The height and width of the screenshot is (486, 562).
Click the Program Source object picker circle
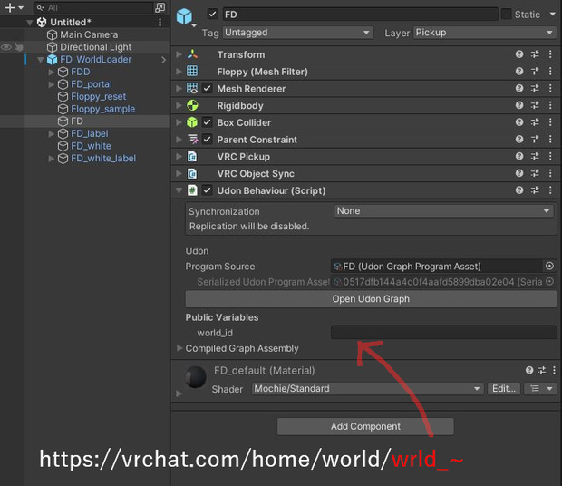549,266
